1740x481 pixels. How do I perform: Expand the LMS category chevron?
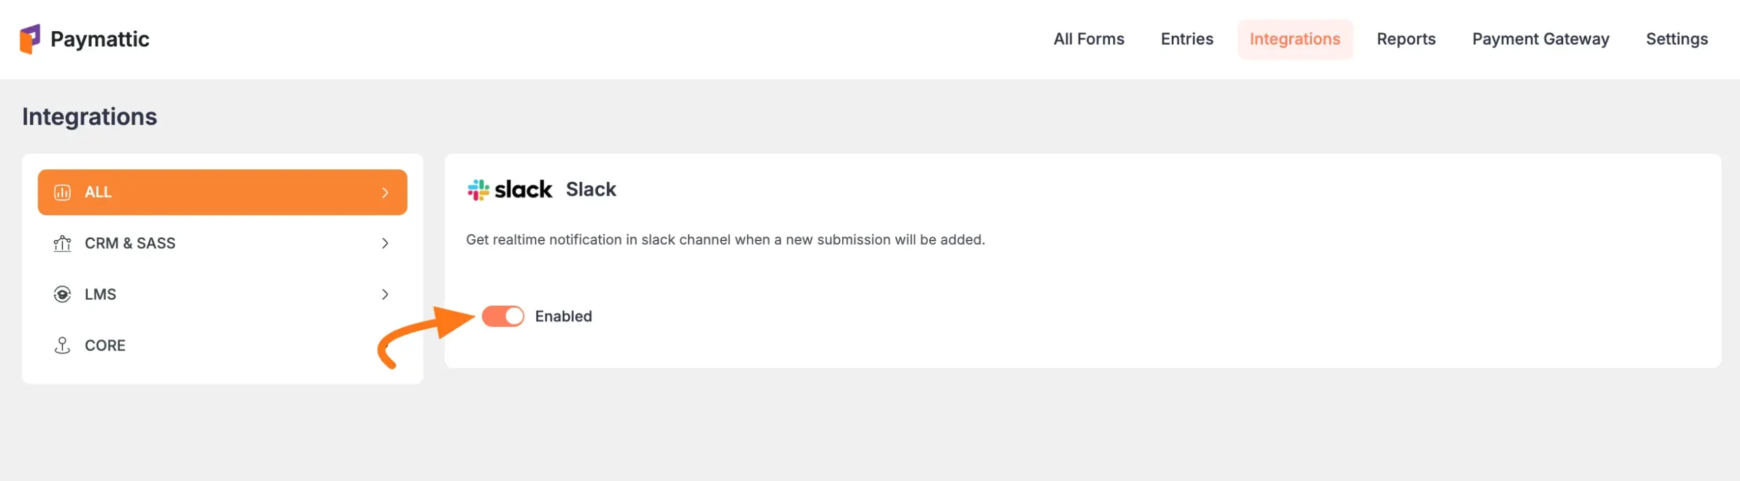(385, 294)
